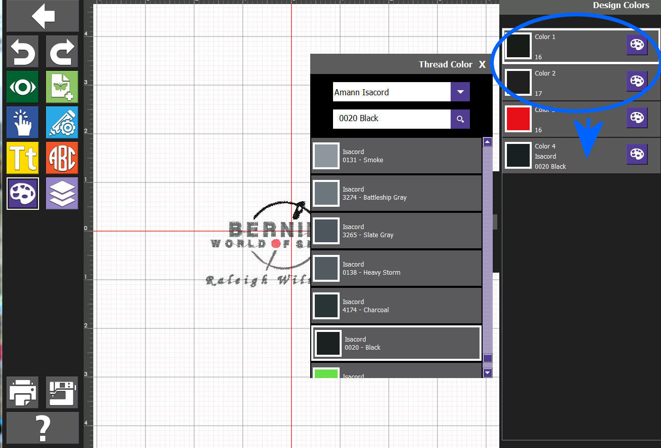Open the ABC monogram tool

[62, 158]
